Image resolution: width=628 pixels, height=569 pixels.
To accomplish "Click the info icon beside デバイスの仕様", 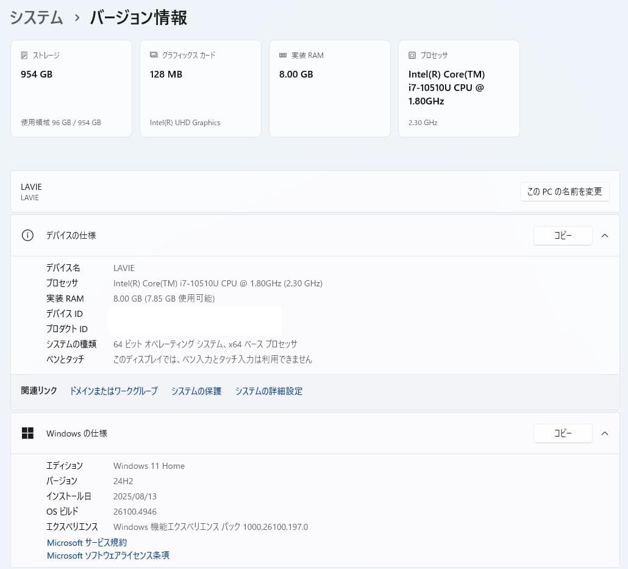I will click(27, 235).
